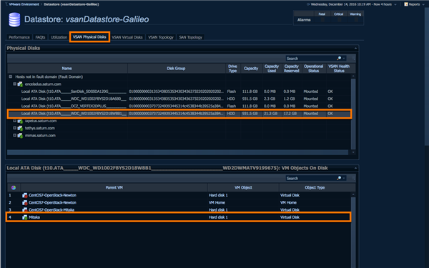Click the Physical Disks search field
Screen dimensions: 429x268
[x=311, y=59]
